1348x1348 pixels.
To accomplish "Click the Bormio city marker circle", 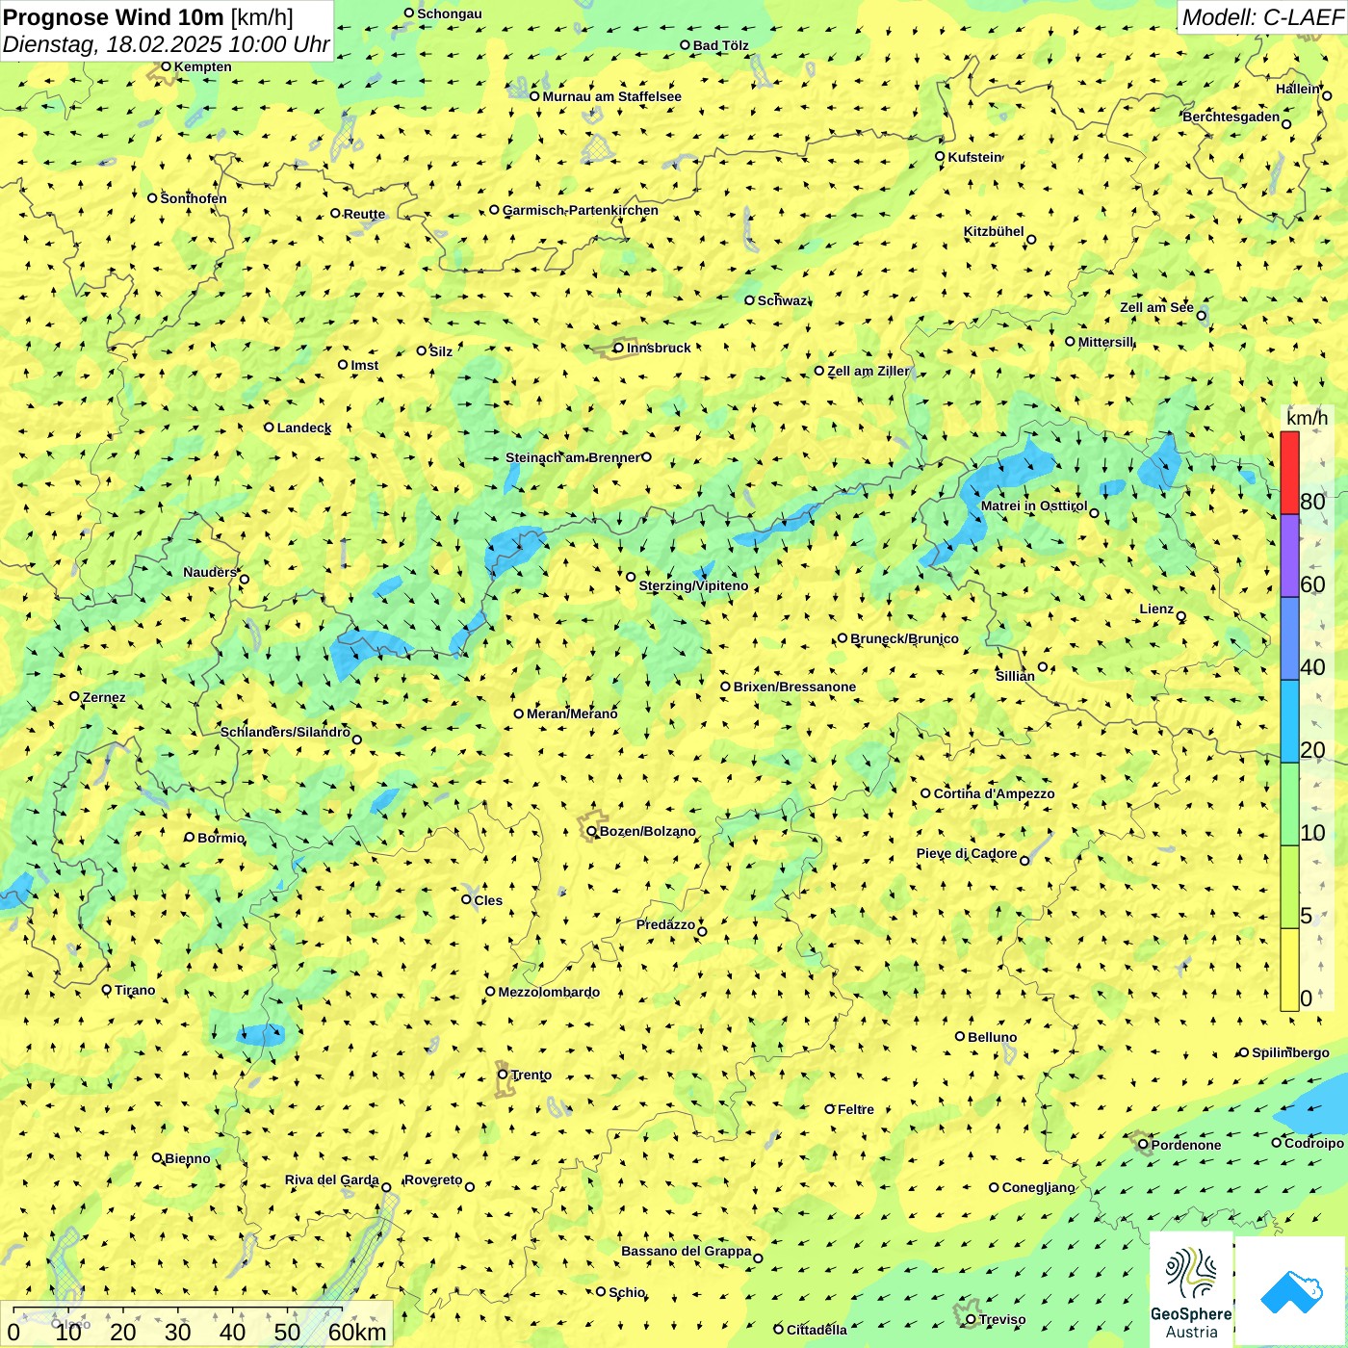I will [190, 837].
